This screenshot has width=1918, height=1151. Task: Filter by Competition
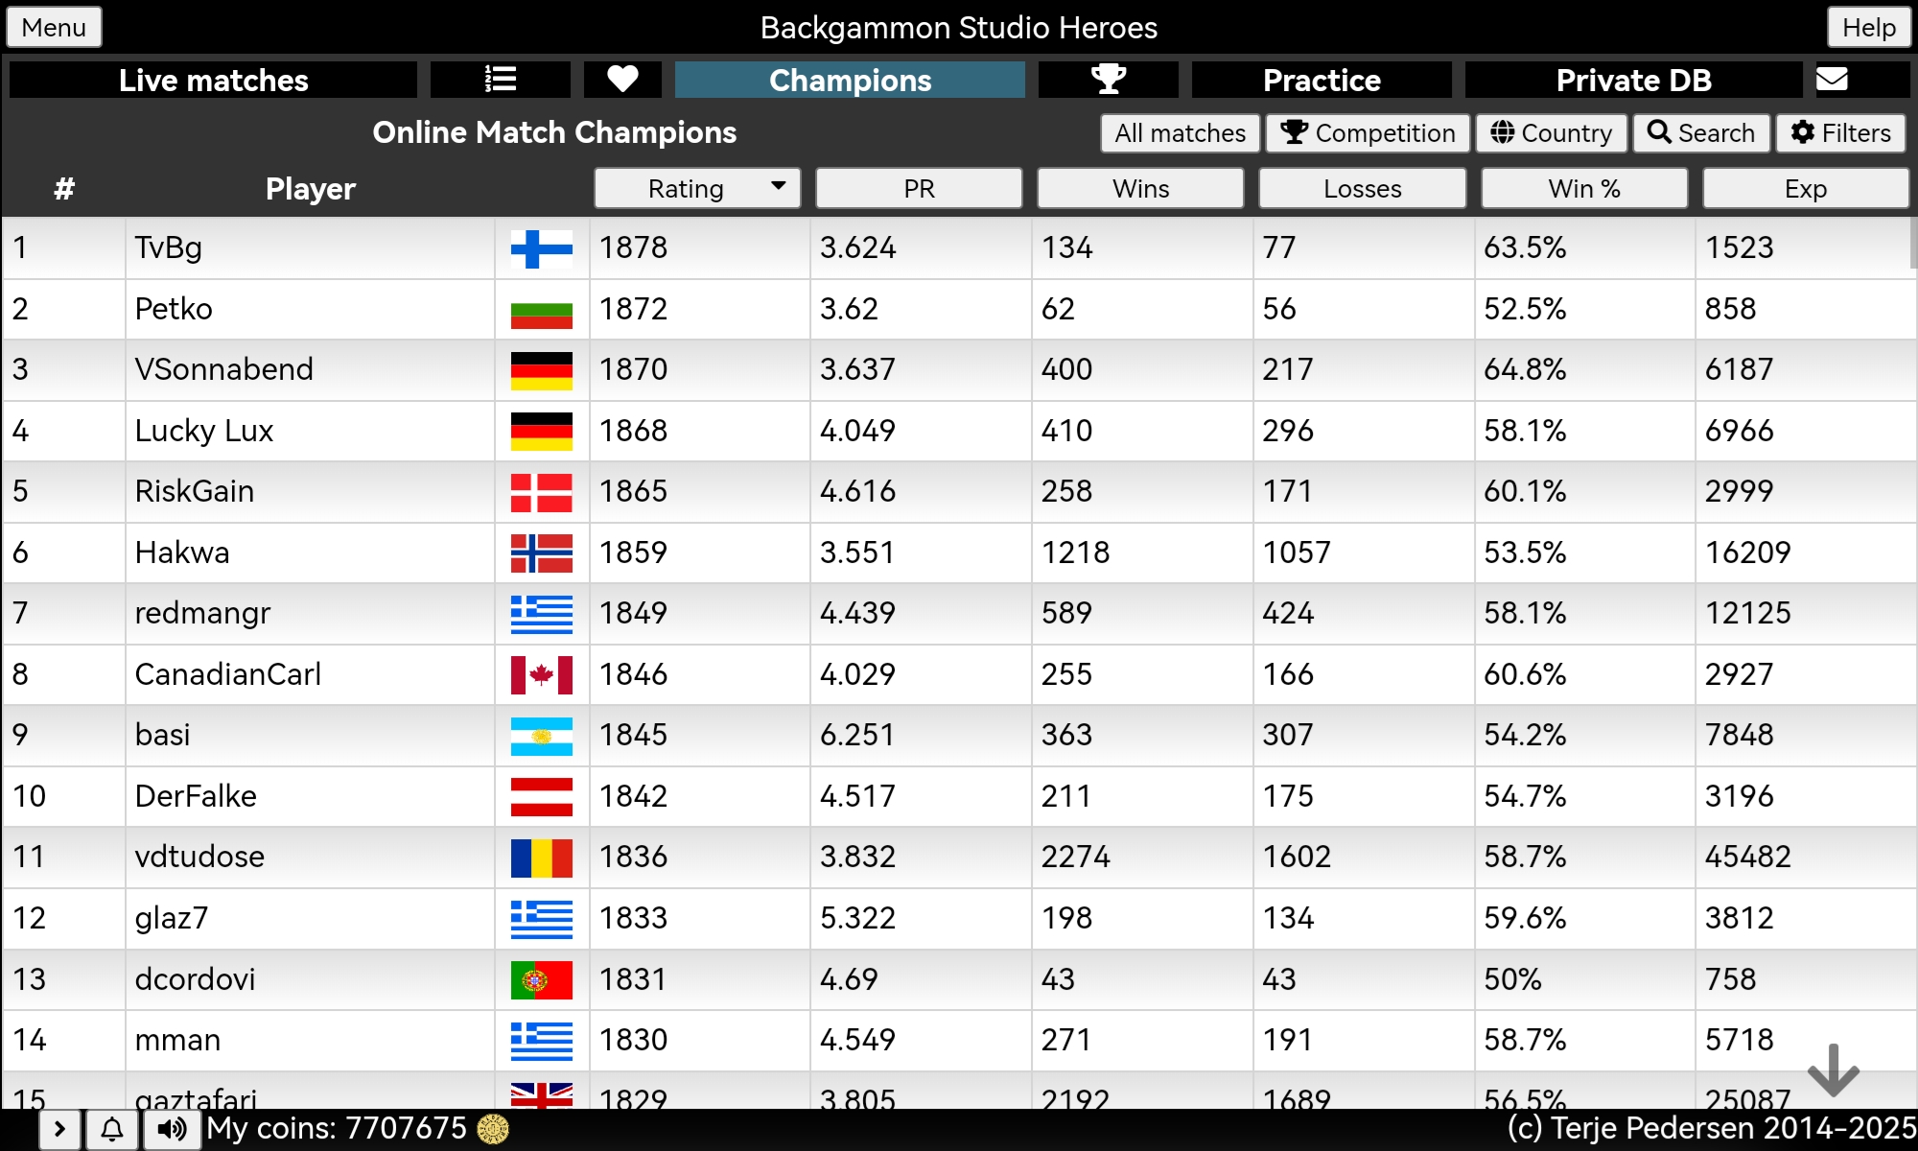click(1368, 132)
